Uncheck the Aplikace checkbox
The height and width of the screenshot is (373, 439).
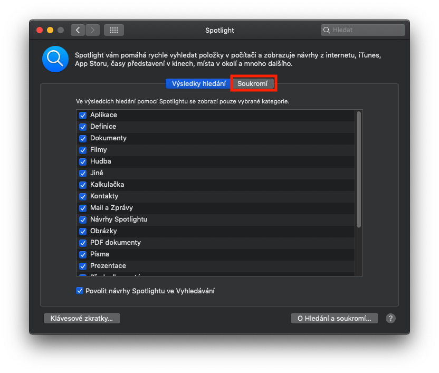pyautogui.click(x=83, y=115)
